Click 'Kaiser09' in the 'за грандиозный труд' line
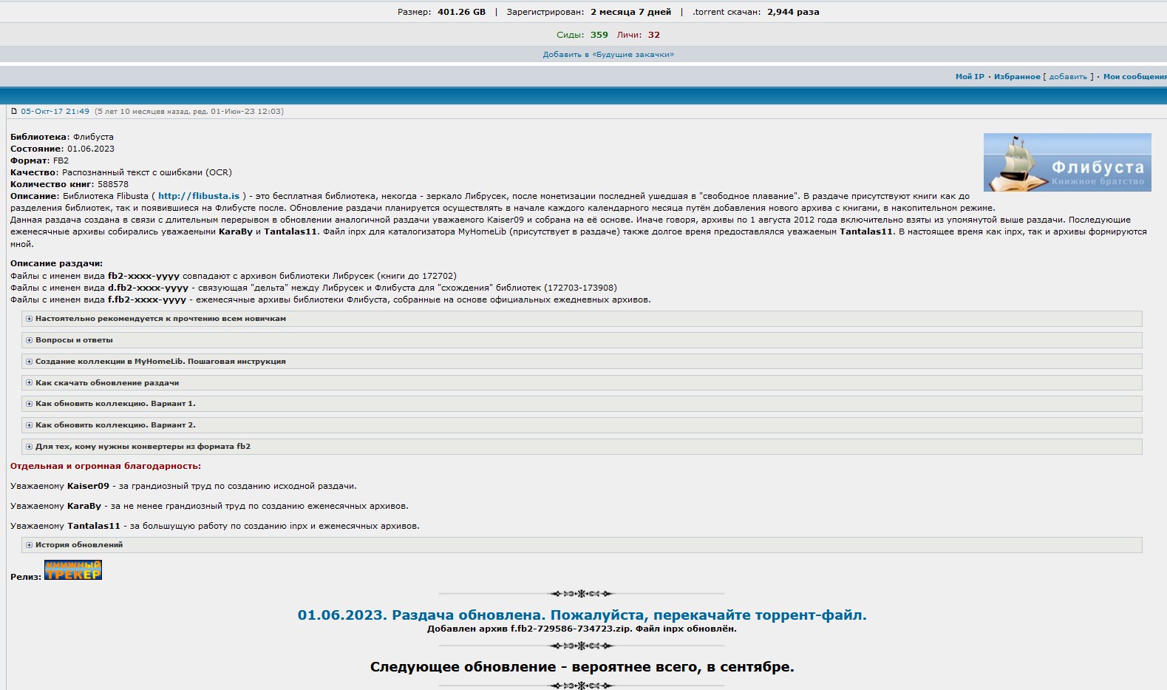1167x690 pixels. pyautogui.click(x=88, y=486)
